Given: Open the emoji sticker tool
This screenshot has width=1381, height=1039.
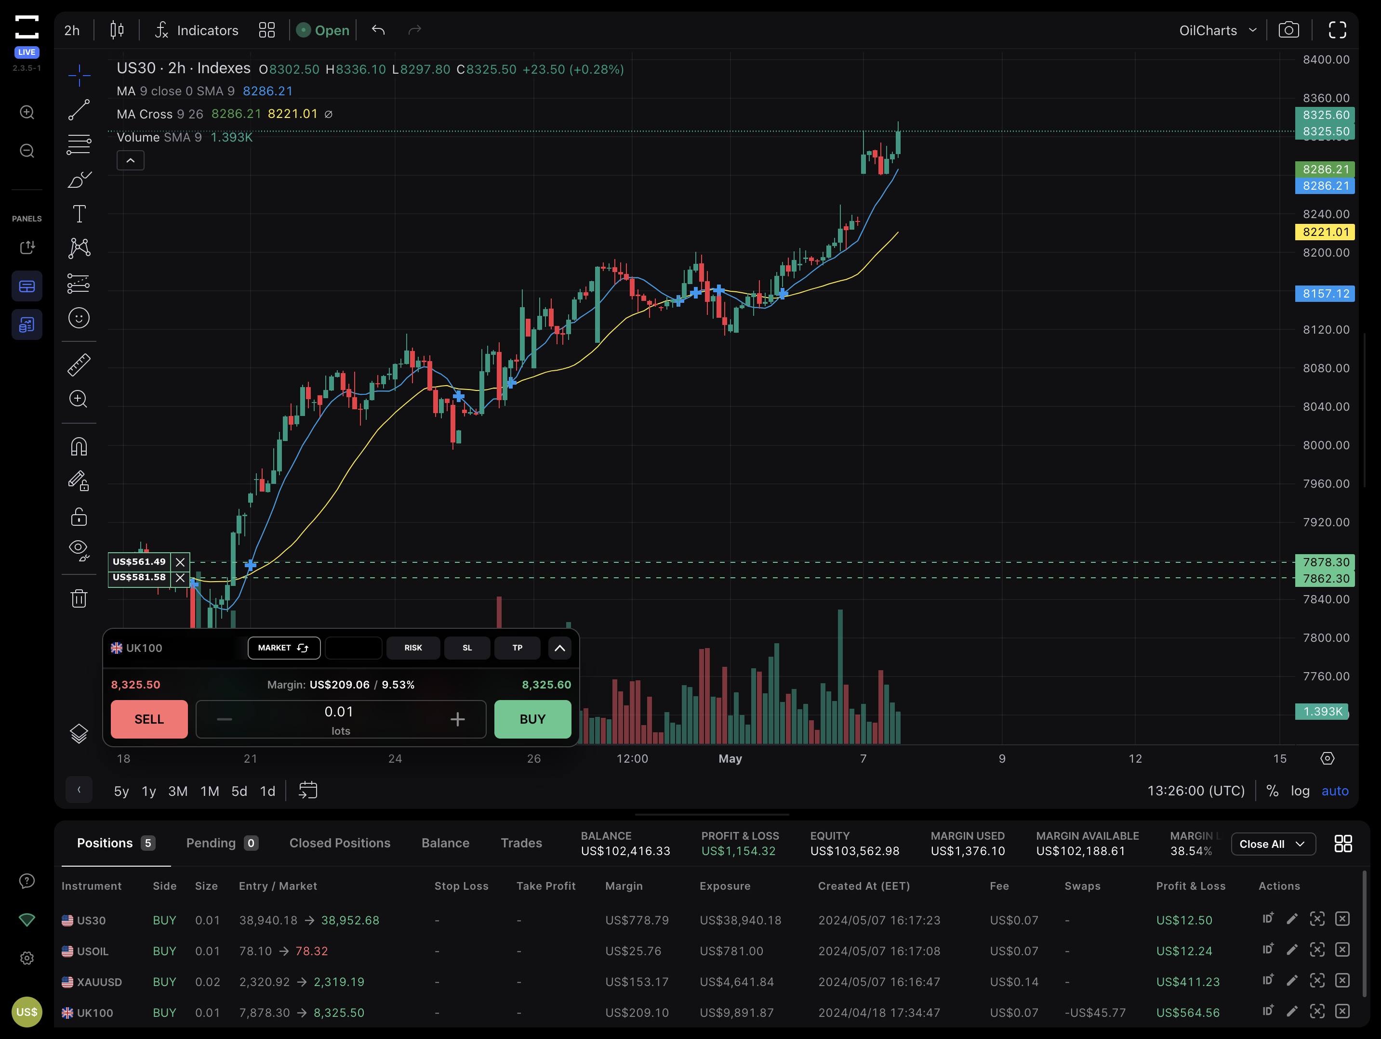Looking at the screenshot, I should pos(79,317).
